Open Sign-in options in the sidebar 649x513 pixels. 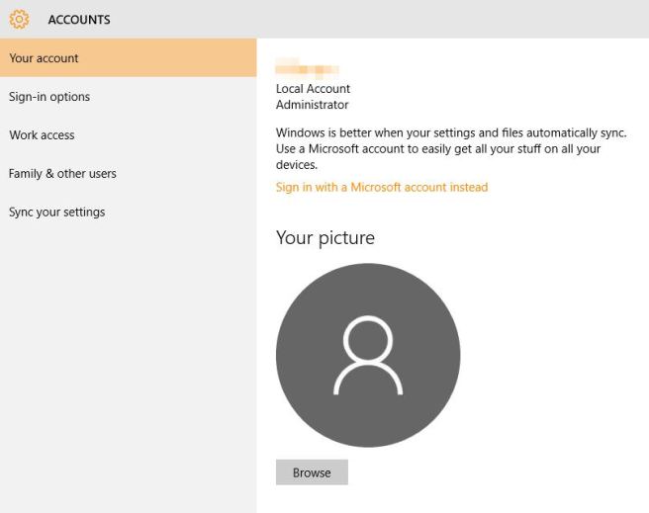49,97
